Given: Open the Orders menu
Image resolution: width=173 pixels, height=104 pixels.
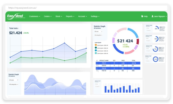Looking at the screenshot, I should coord(48,16).
